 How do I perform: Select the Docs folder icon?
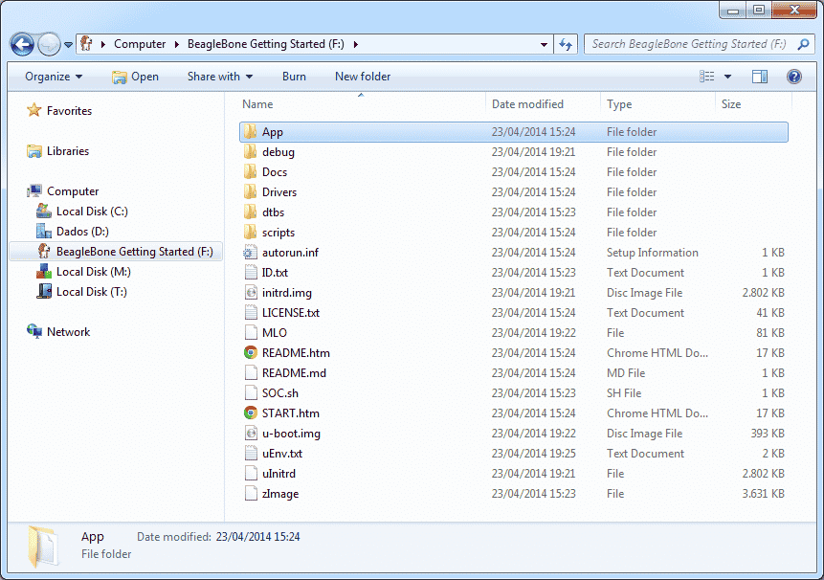pyautogui.click(x=251, y=171)
